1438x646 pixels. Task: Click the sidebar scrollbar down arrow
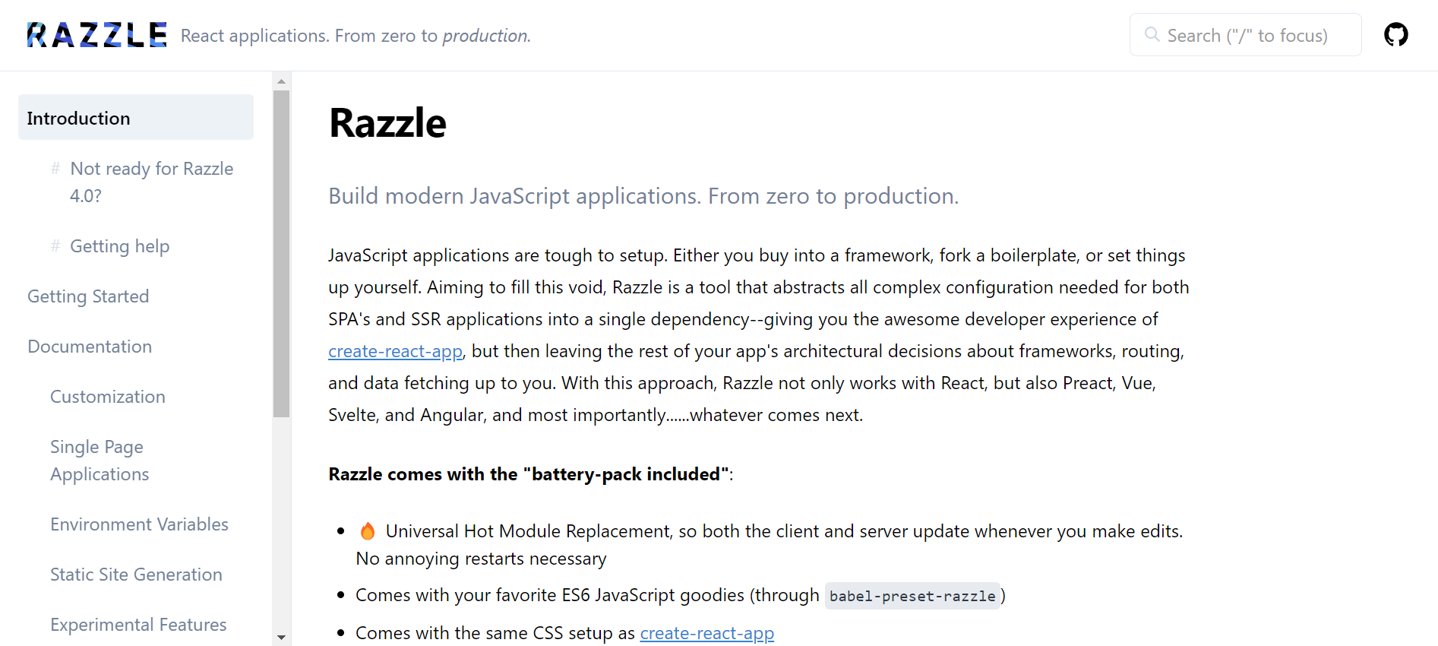coord(282,638)
